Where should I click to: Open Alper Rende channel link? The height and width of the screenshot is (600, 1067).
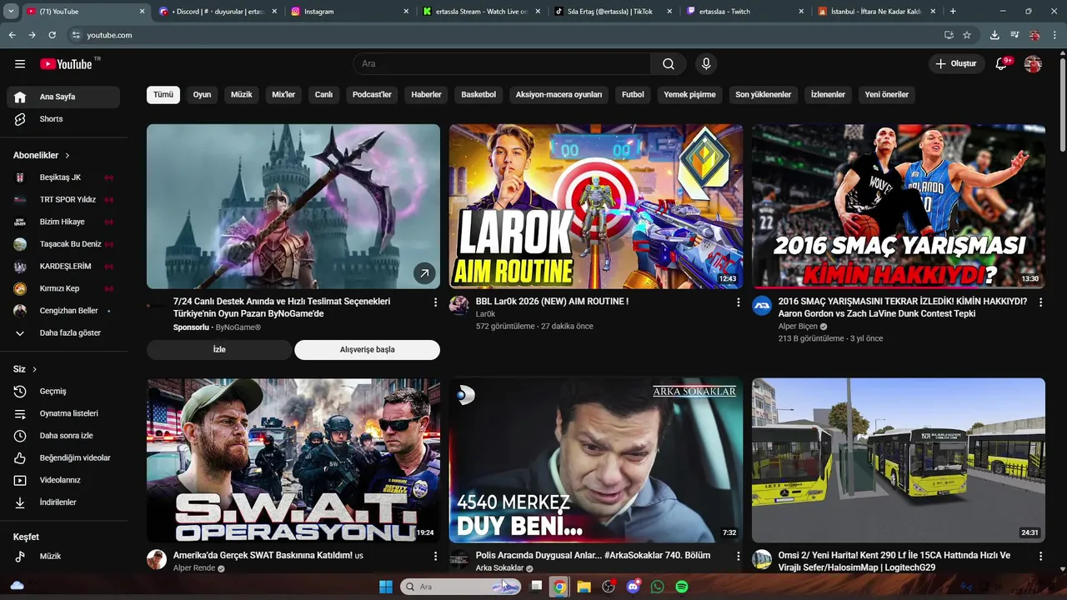[x=194, y=568]
